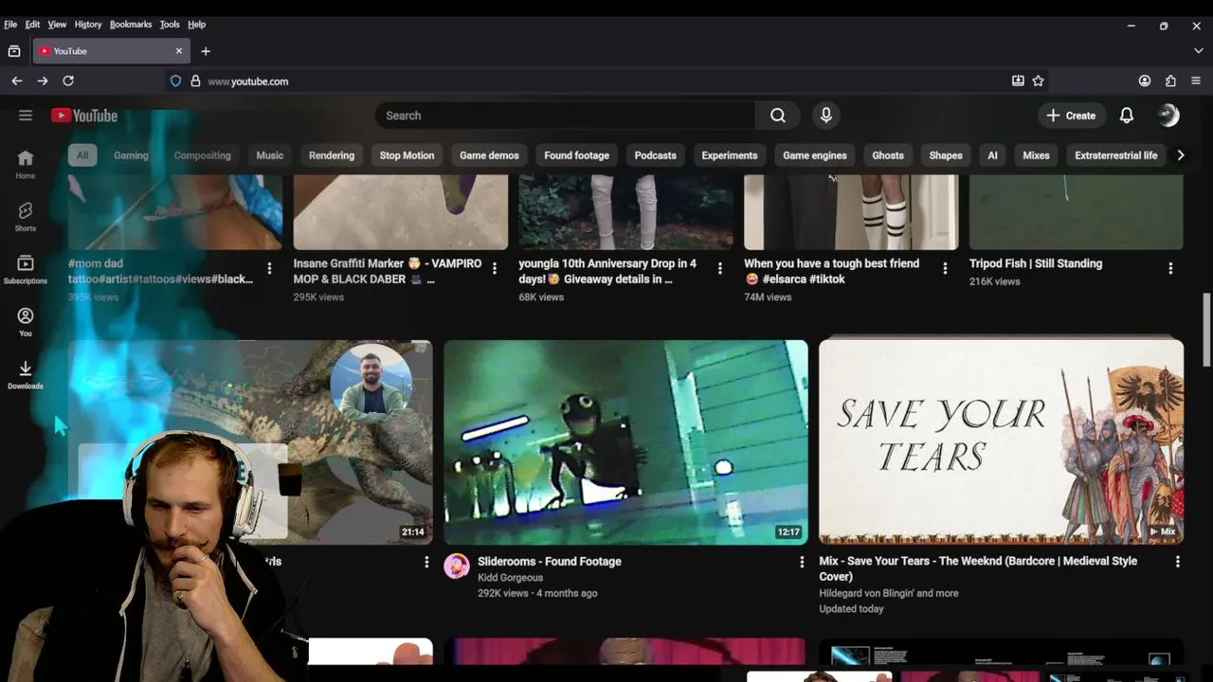The height and width of the screenshot is (682, 1213).
Task: Click the search magnifier button
Action: coord(778,116)
